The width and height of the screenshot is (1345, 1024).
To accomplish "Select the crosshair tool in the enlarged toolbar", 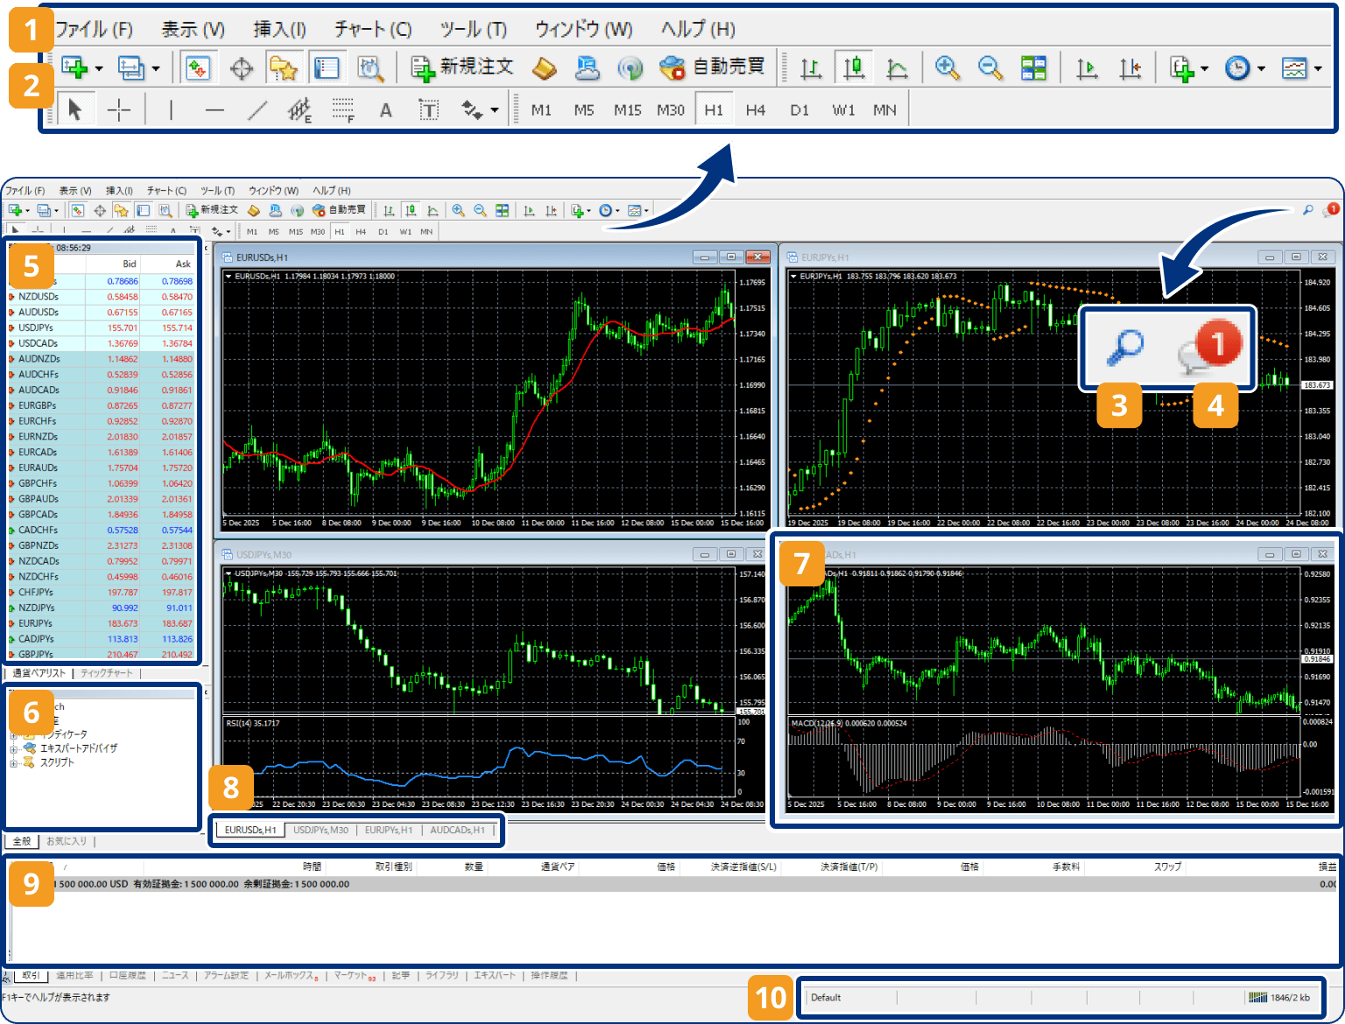I will click(118, 110).
